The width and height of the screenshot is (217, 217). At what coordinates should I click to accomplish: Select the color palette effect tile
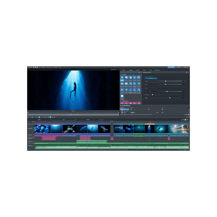[x=126, y=78]
